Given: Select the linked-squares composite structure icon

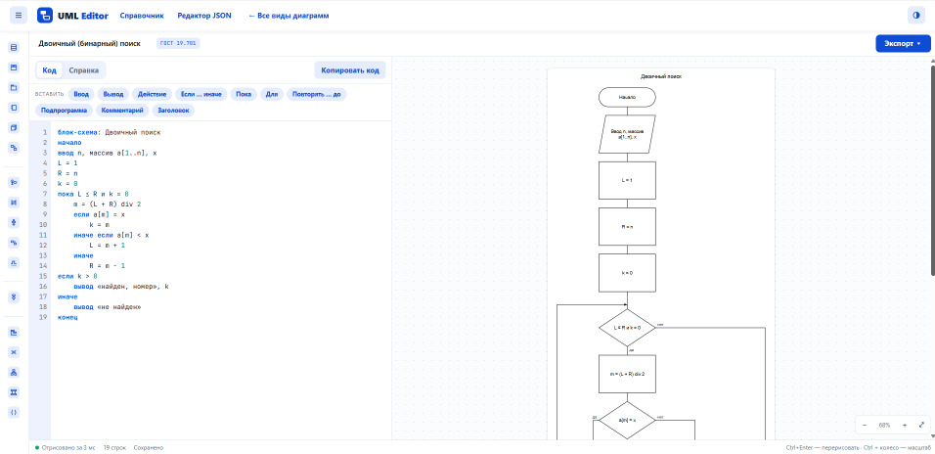Looking at the screenshot, I should 15,148.
